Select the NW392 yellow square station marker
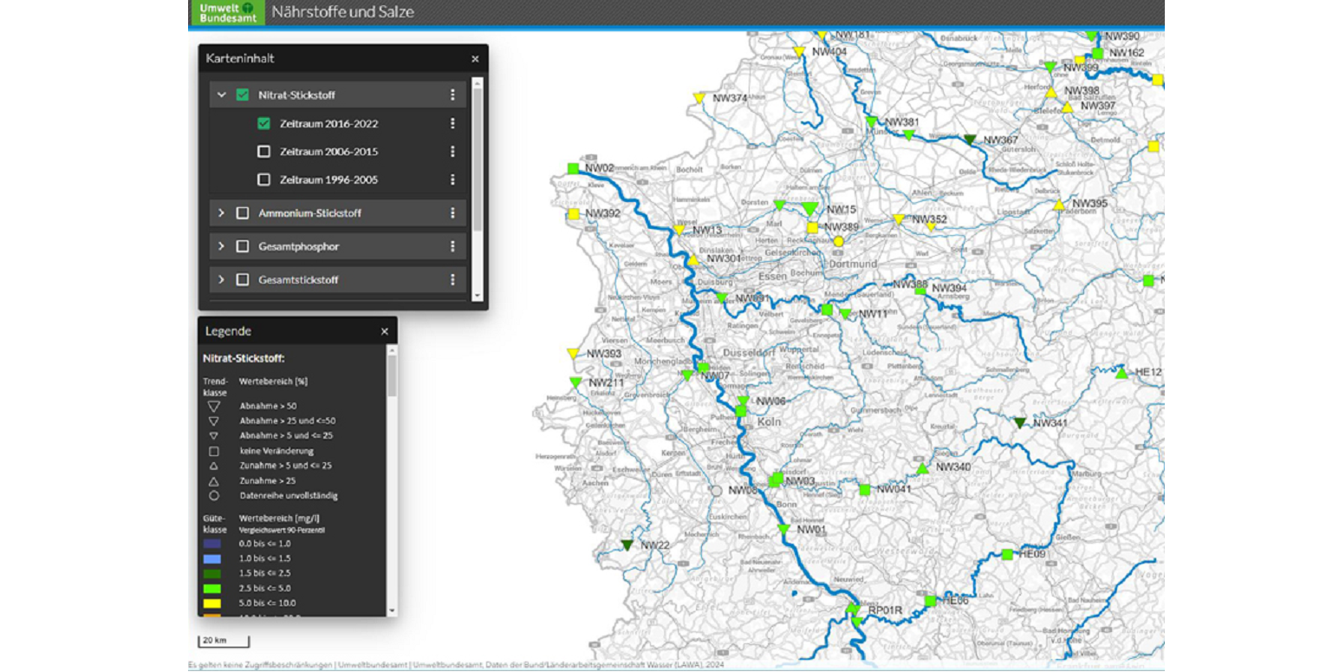The image size is (1339, 672). 573,214
